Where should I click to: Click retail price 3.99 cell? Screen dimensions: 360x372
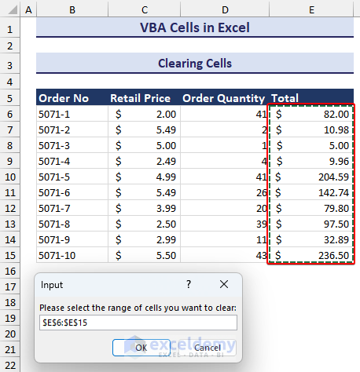(144, 208)
